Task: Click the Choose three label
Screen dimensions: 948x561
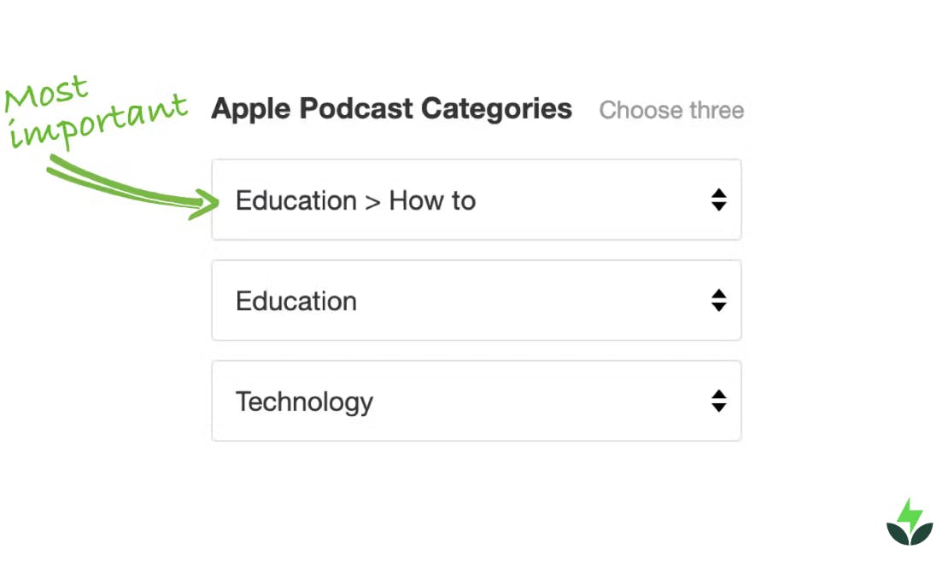Action: (671, 110)
